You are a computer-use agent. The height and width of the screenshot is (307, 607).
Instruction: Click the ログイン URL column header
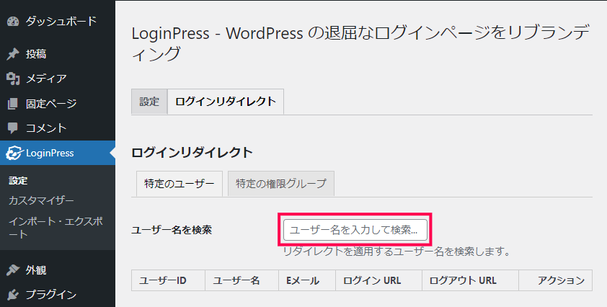pos(378,280)
